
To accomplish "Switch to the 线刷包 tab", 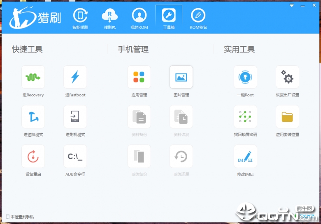I will [110, 18].
